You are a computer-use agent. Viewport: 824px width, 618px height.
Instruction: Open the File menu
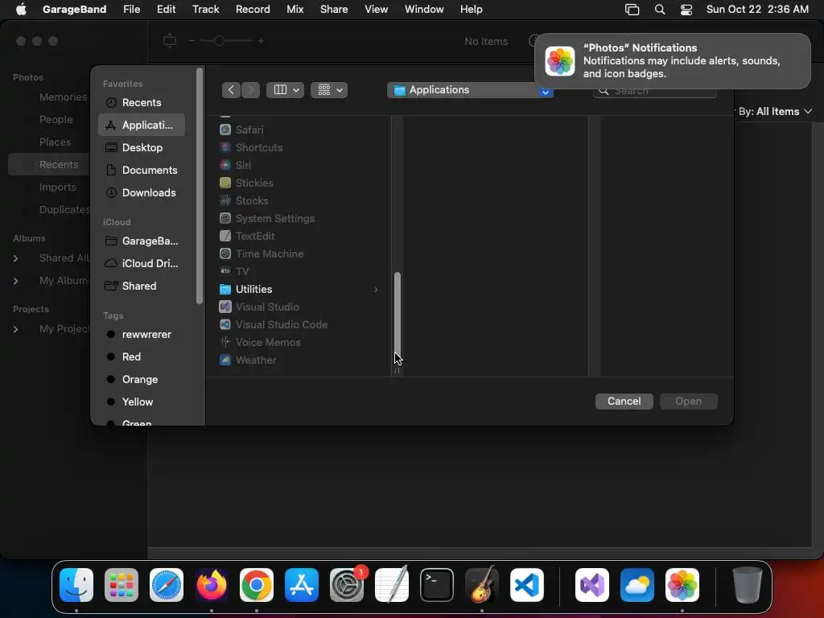click(x=131, y=10)
